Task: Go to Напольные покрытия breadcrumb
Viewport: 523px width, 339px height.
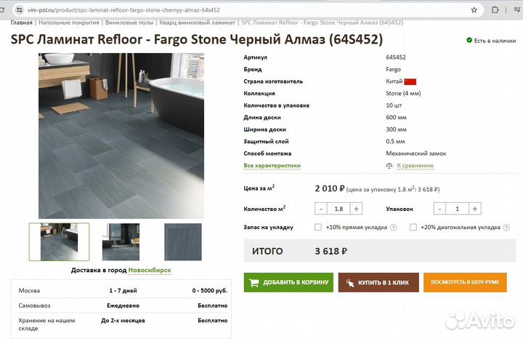Action: point(69,23)
